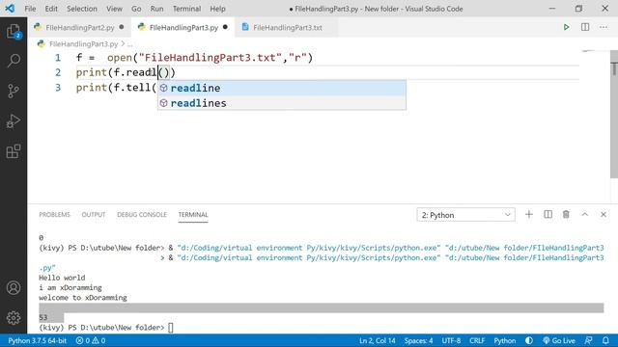This screenshot has width=618, height=347.
Task: Click FileHandlingPart3.py in breadcrumb
Action: [x=83, y=44]
